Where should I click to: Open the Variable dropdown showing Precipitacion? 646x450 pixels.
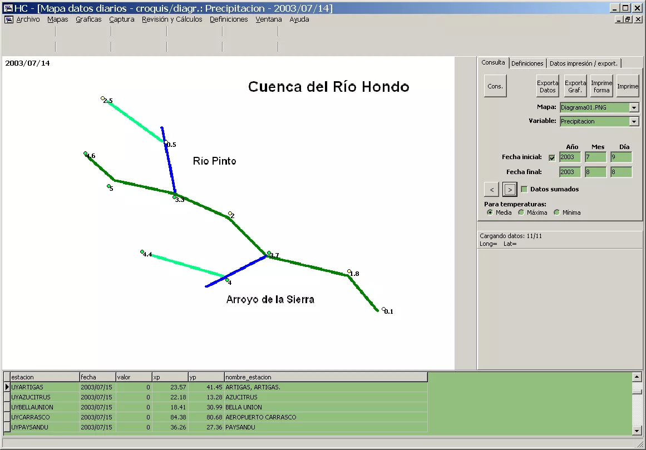[634, 121]
